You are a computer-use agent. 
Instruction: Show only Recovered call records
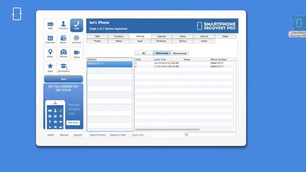point(180,53)
